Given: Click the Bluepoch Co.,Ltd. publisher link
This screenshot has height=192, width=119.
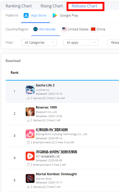Looking at the screenshot, I should (47, 112).
